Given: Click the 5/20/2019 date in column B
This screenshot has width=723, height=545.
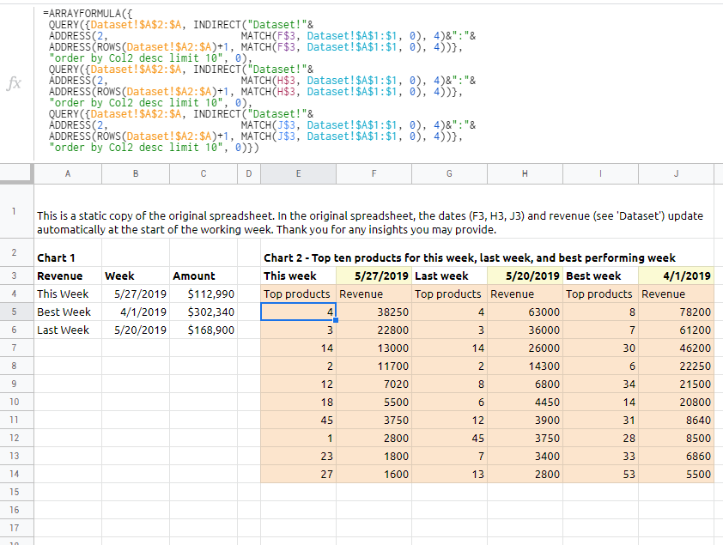Looking at the screenshot, I should [x=136, y=330].
